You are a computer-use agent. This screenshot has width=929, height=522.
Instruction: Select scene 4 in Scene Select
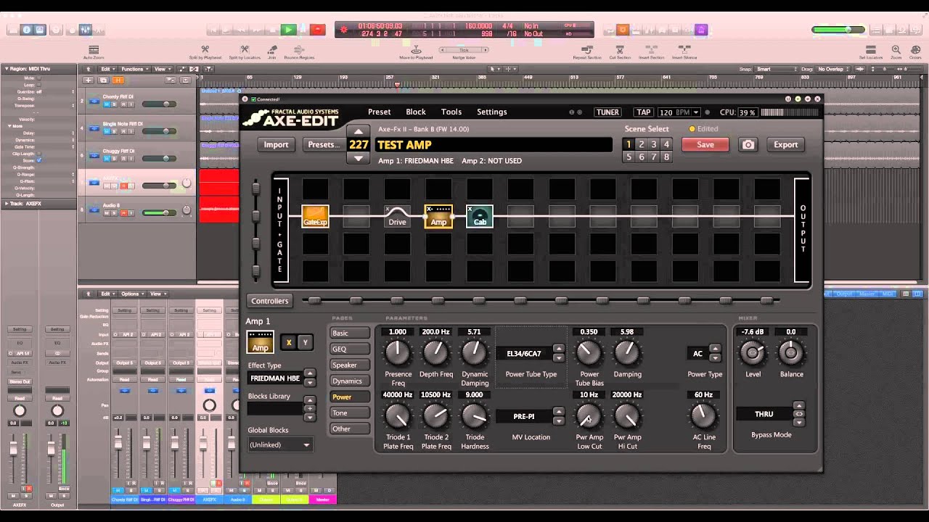pos(666,144)
